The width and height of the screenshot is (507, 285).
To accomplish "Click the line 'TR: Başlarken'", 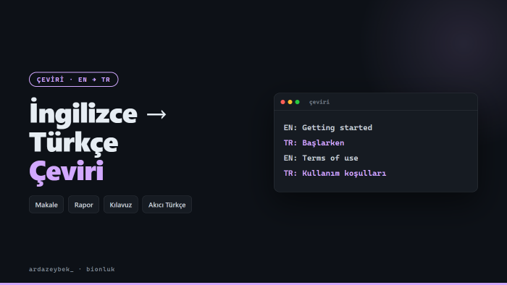I will [314, 142].
